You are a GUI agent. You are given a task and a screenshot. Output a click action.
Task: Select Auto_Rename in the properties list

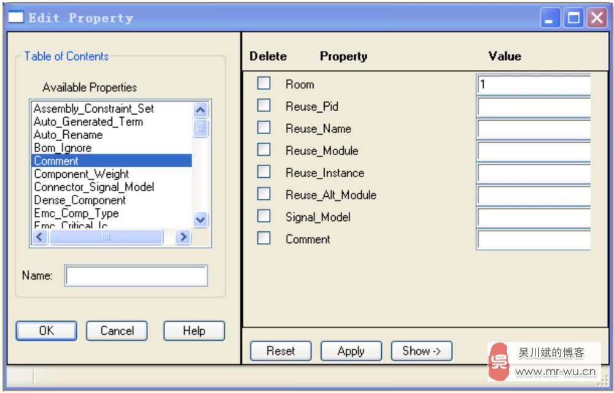click(111, 134)
